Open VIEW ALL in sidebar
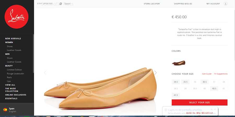 coord(10,85)
